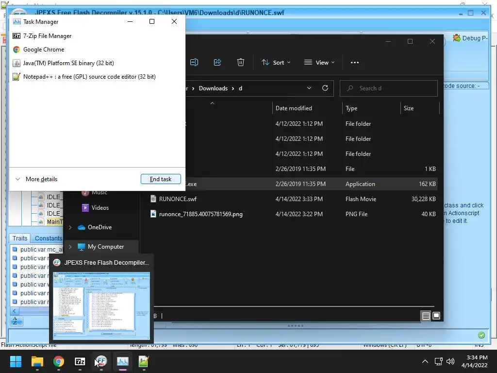Expand the address bar history dropdown
Image resolution: width=497 pixels, height=373 pixels.
click(x=309, y=88)
